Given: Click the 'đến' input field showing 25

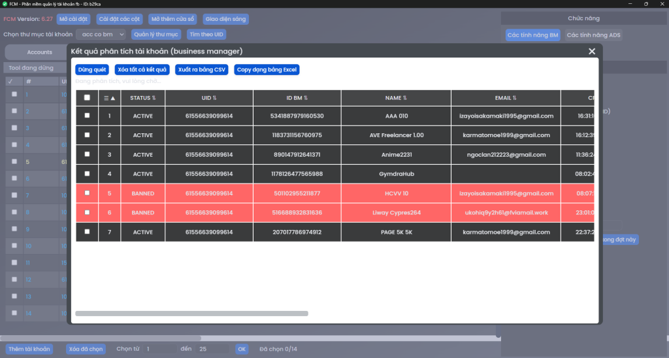Looking at the screenshot, I should point(212,349).
